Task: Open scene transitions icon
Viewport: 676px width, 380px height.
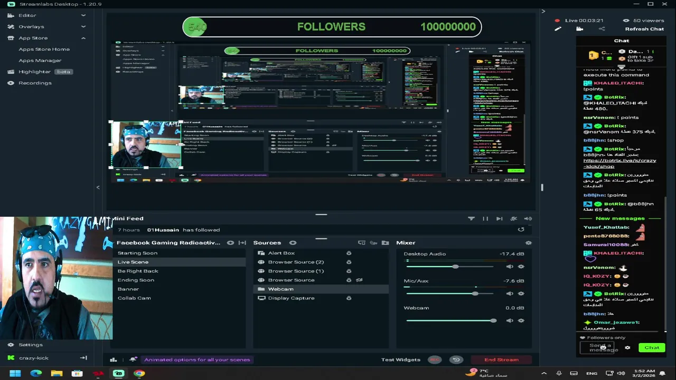Action: (242, 243)
